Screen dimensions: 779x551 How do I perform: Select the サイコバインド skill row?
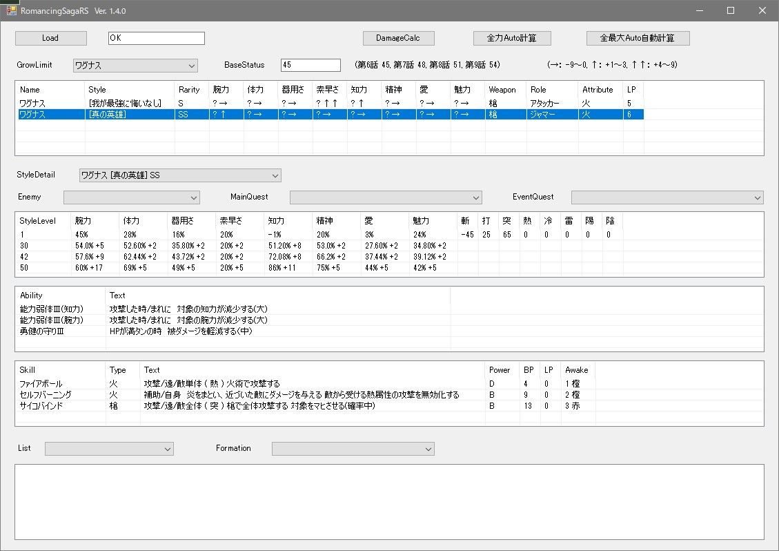[306, 406]
